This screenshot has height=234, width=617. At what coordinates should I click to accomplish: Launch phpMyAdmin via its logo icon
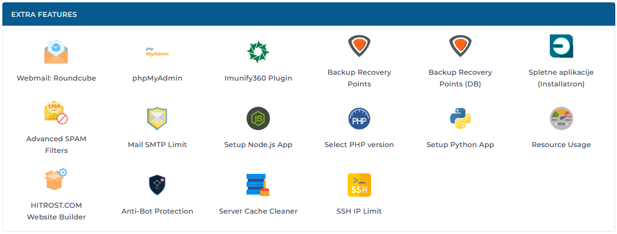click(157, 52)
